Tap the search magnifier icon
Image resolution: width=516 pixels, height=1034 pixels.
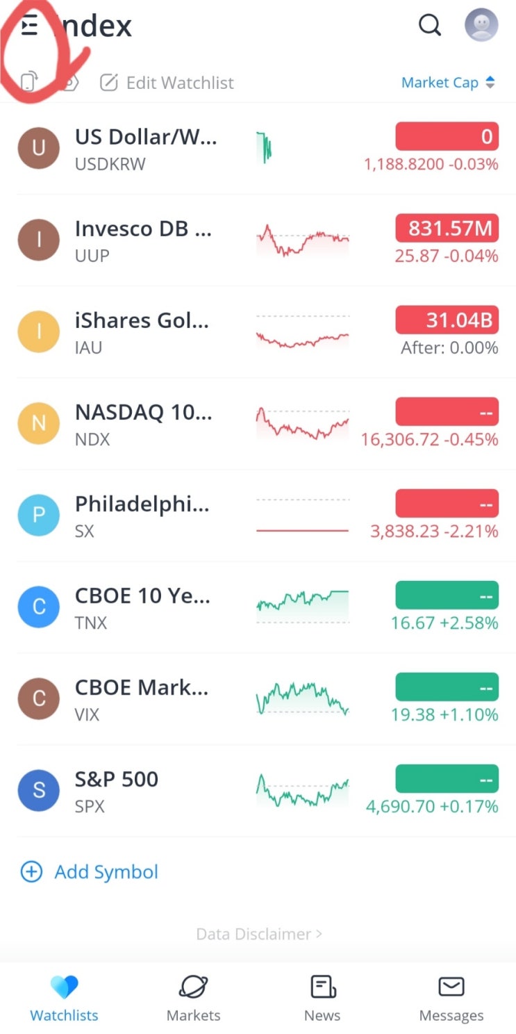point(430,26)
